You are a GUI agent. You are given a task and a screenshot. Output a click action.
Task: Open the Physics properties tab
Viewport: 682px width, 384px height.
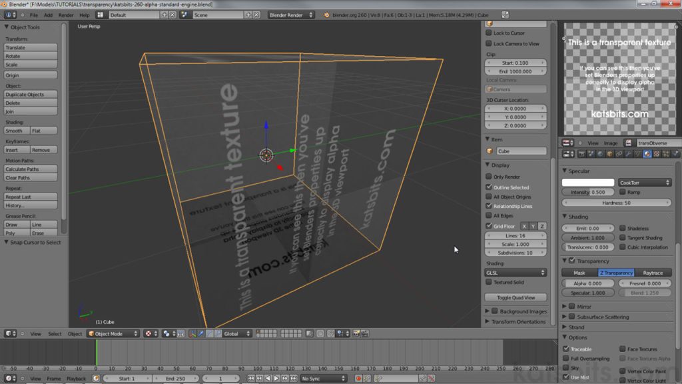(x=674, y=155)
